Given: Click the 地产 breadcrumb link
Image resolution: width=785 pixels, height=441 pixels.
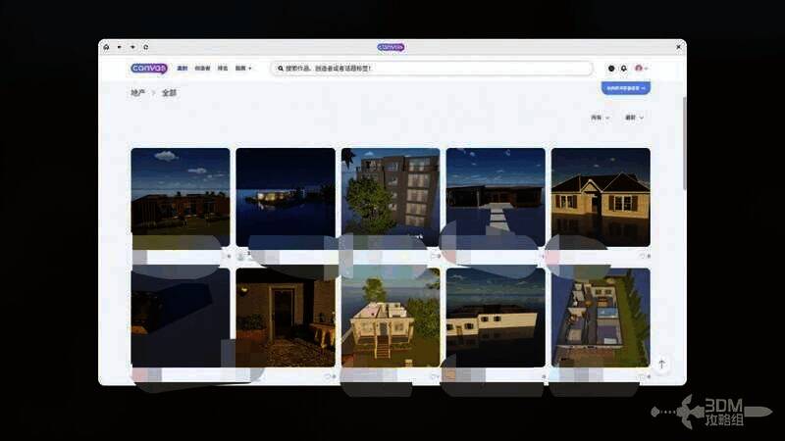Looking at the screenshot, I should (137, 93).
